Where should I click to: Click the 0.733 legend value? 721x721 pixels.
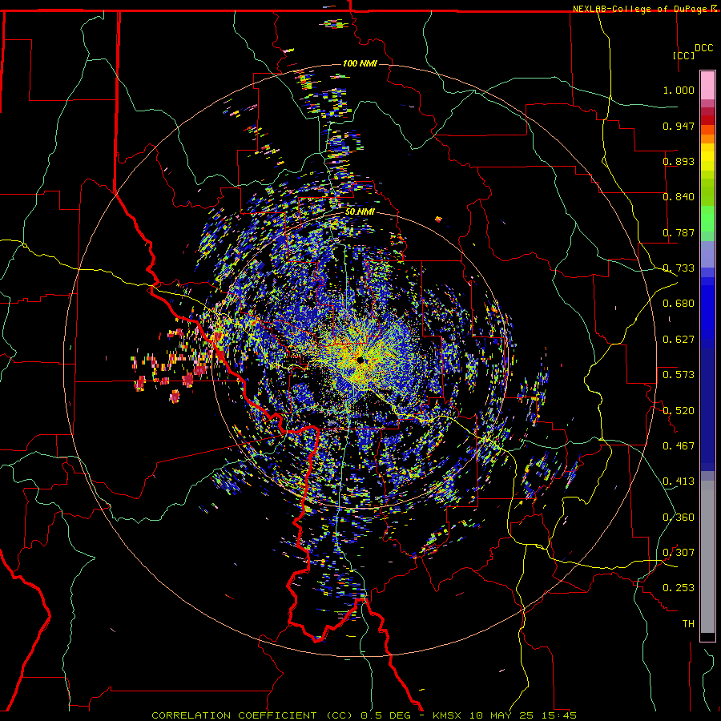pyautogui.click(x=679, y=268)
